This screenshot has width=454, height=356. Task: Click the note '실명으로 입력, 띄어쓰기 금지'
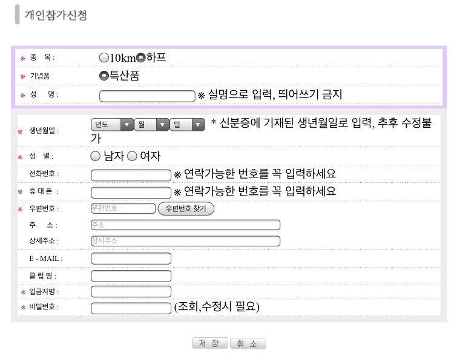tap(275, 94)
